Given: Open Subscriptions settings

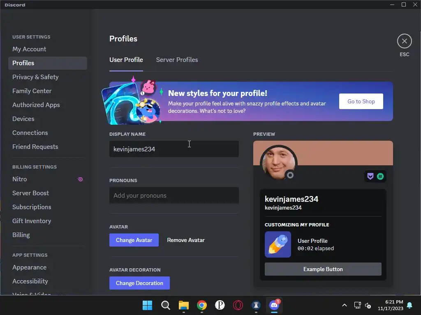Looking at the screenshot, I should pos(48,207).
